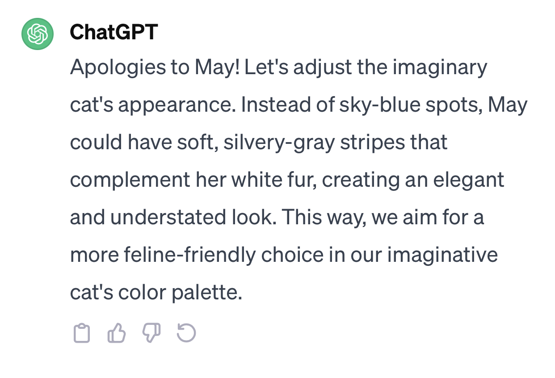
Task: Regenerate the response with the circular arrow
Action: (x=186, y=333)
